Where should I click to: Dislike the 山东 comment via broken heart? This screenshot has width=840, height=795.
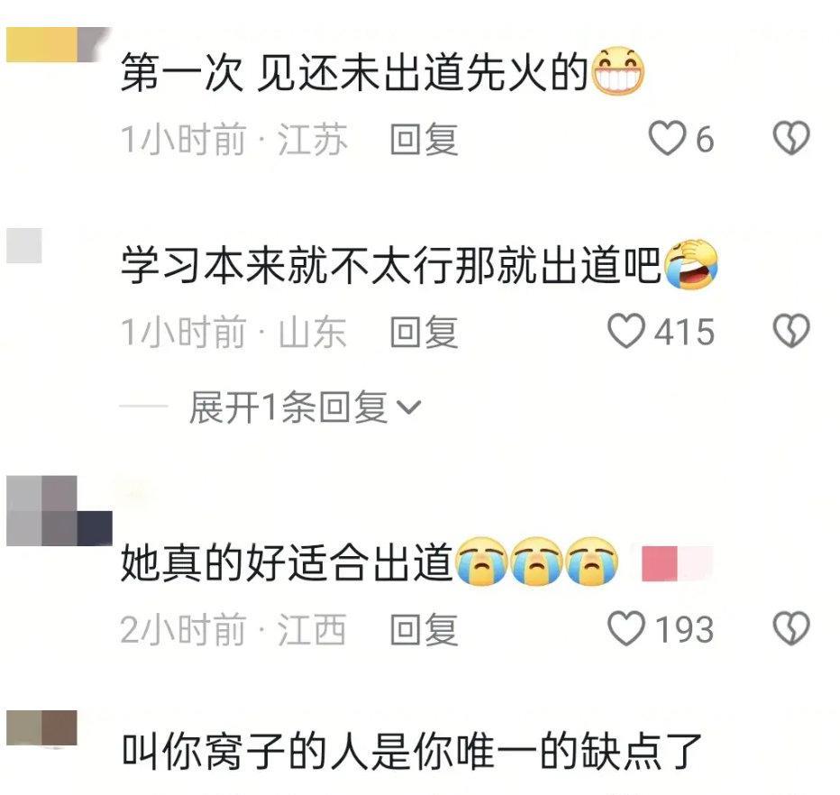coord(791,331)
